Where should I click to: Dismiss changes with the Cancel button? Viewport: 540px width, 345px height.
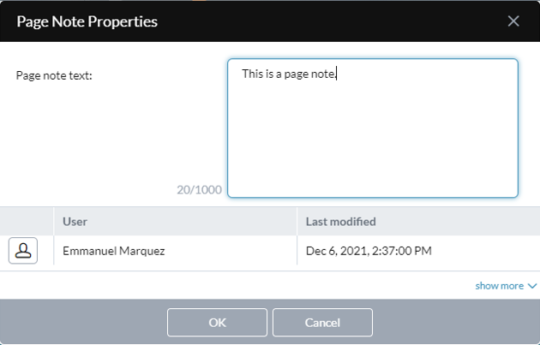[322, 322]
